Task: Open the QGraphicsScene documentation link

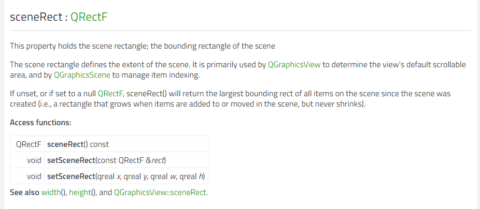Action: (82, 75)
